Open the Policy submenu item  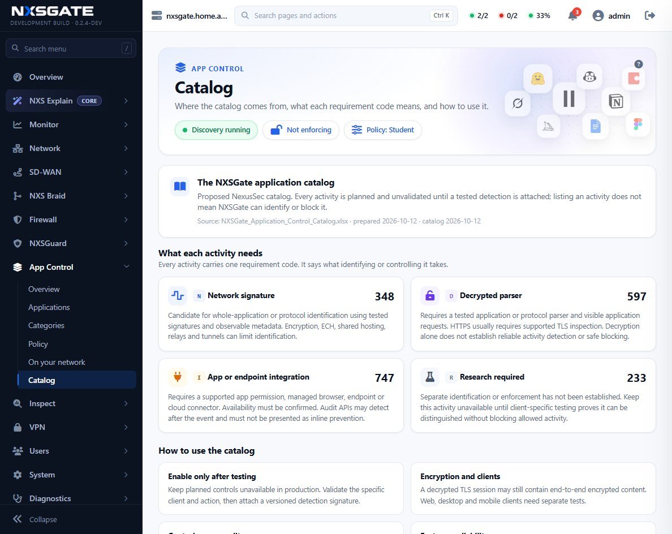(77, 344)
